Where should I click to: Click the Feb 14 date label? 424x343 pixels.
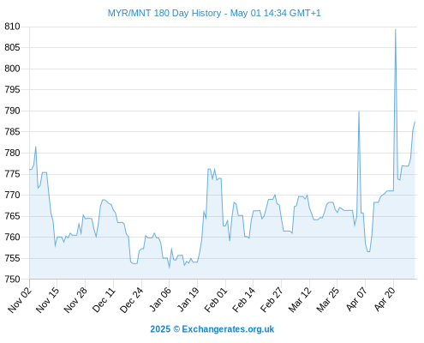point(243,299)
